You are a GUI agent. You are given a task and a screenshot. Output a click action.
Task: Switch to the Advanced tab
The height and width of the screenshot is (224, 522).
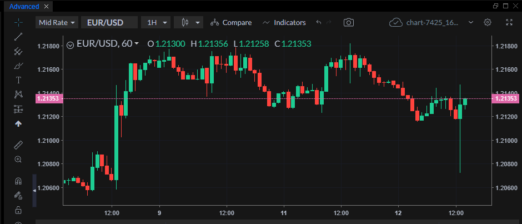click(x=24, y=7)
